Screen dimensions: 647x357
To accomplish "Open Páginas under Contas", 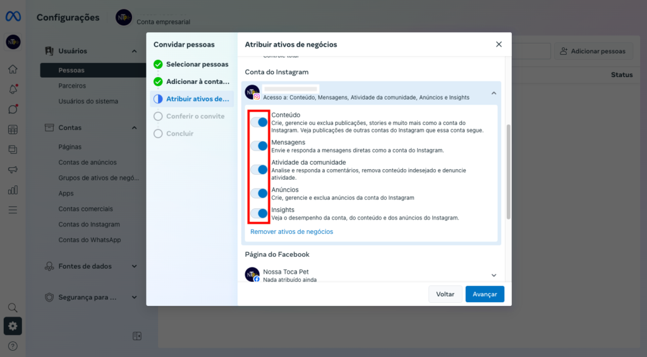I will 70,147.
